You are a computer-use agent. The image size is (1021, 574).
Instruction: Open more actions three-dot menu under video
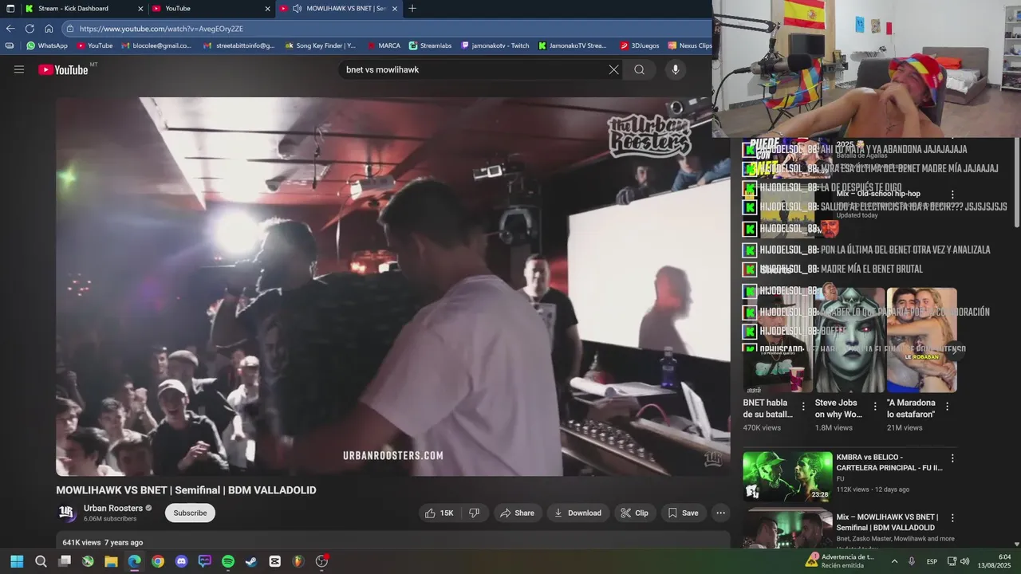(720, 513)
